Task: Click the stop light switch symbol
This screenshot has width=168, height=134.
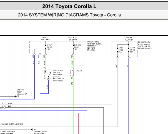Action: (x=48, y=74)
